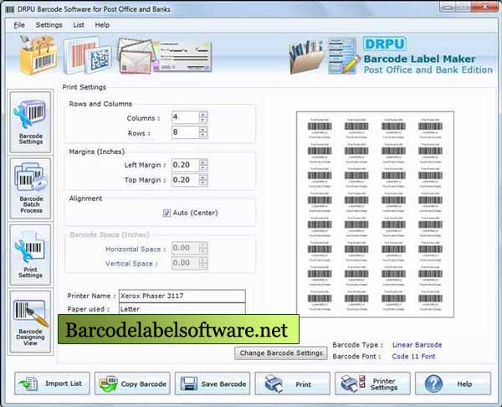This screenshot has height=407, width=502.
Task: Switch to Barcode Designing View
Action: [30, 322]
